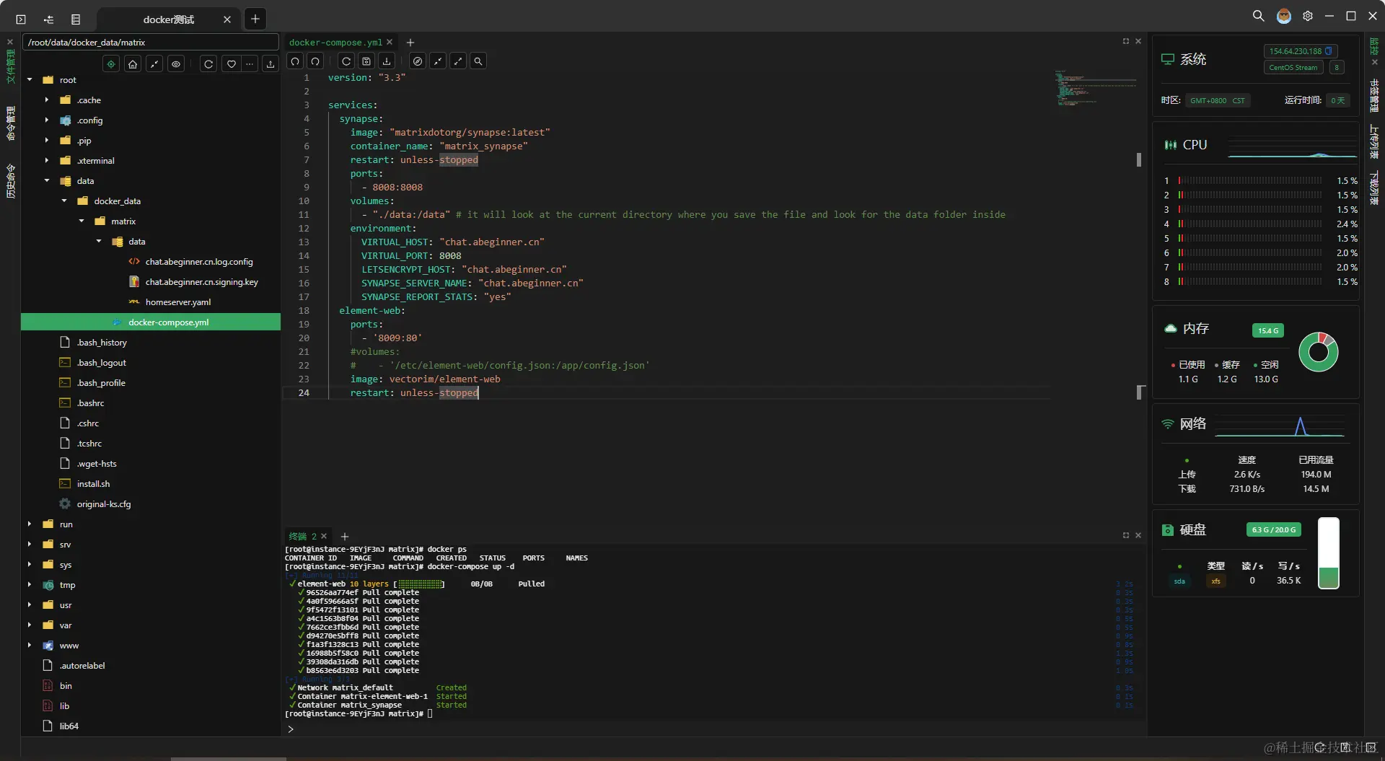Click the disk usage bar for sda

[1329, 553]
